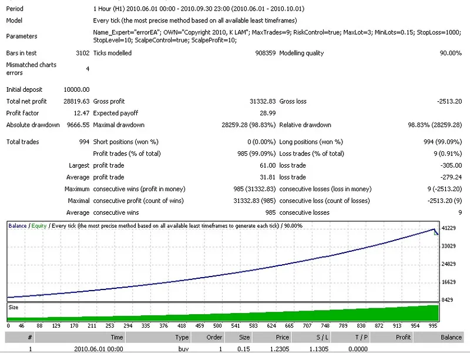Click the 24829 chart axis label
The width and height of the screenshot is (470, 353).
(x=448, y=264)
